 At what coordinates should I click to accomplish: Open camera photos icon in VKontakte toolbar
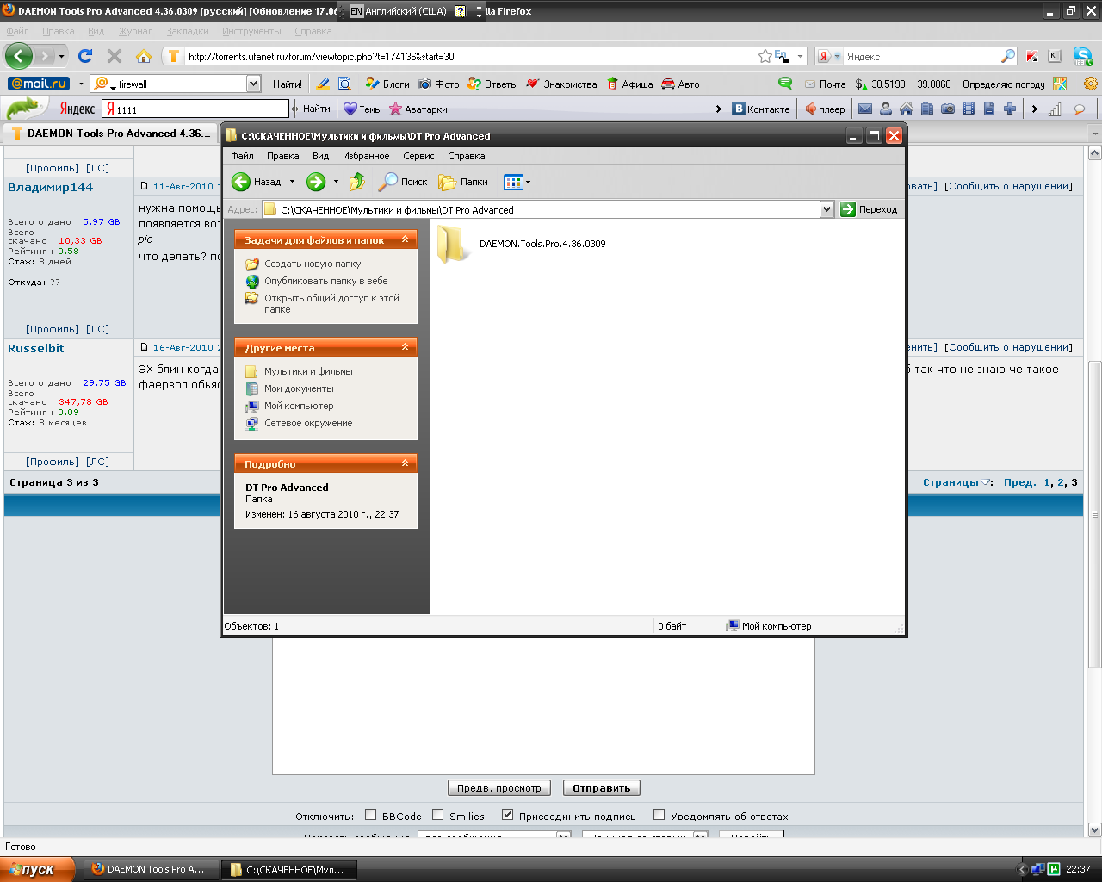coord(948,109)
